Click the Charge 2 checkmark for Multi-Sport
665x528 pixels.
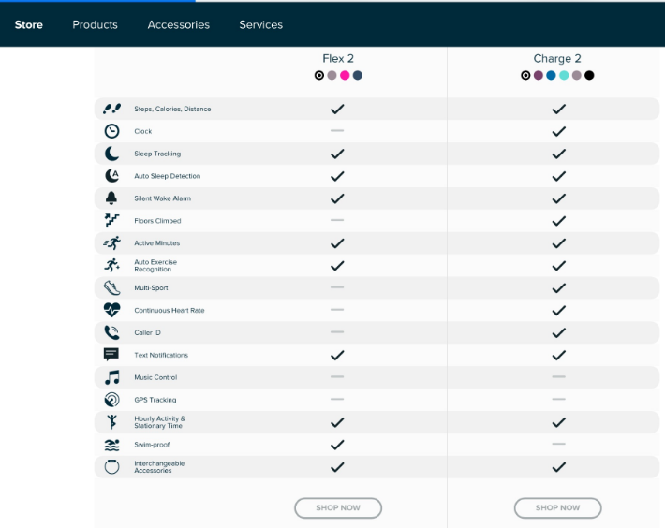pyautogui.click(x=558, y=288)
